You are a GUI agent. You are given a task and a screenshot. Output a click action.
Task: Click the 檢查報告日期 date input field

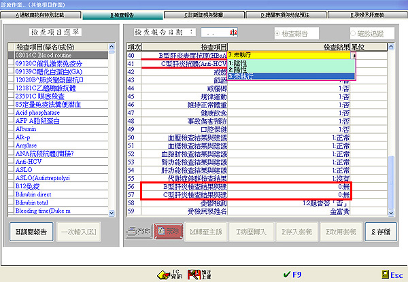pyautogui.click(x=219, y=32)
